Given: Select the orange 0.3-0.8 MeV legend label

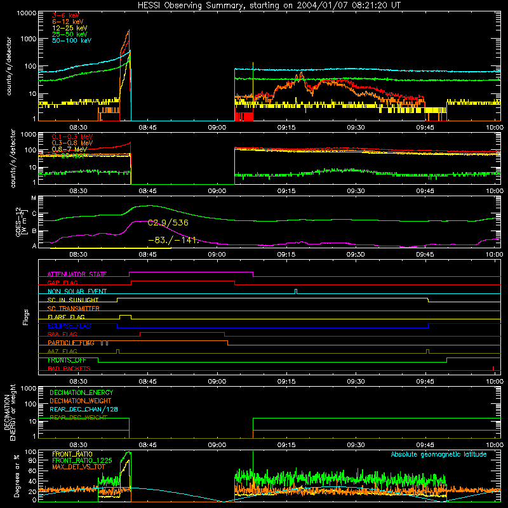Looking at the screenshot, I should point(72,143).
